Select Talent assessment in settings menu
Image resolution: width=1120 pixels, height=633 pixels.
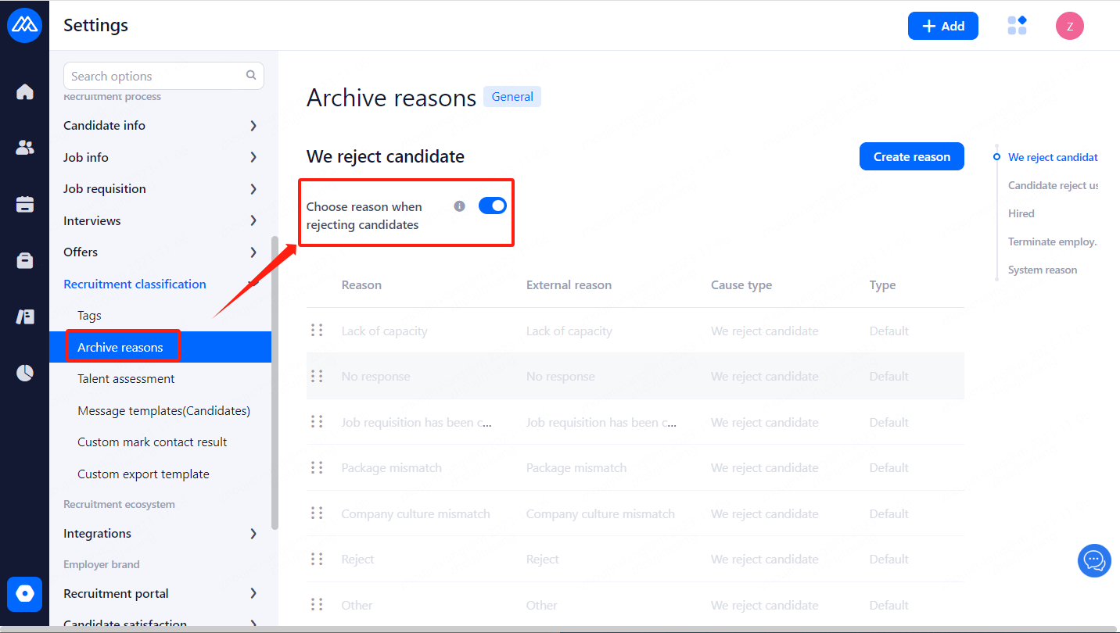pyautogui.click(x=126, y=379)
